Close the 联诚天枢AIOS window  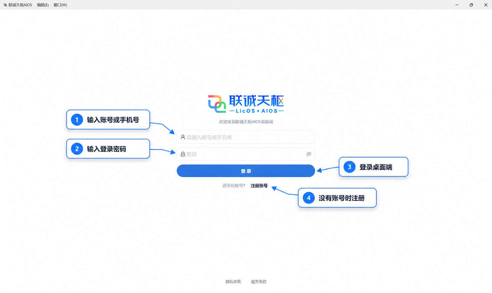(485, 5)
